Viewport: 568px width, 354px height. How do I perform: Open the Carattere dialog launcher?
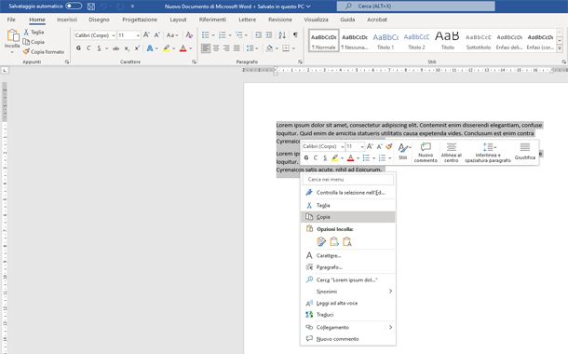195,62
